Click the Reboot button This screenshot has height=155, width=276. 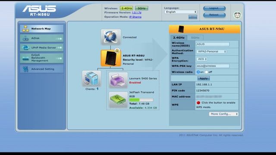pos(214,15)
